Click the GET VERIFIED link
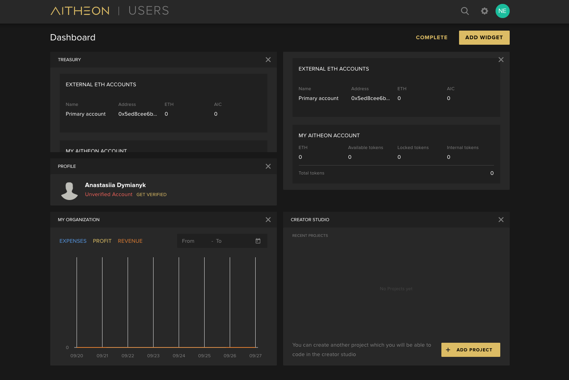This screenshot has height=380, width=569. (152, 195)
